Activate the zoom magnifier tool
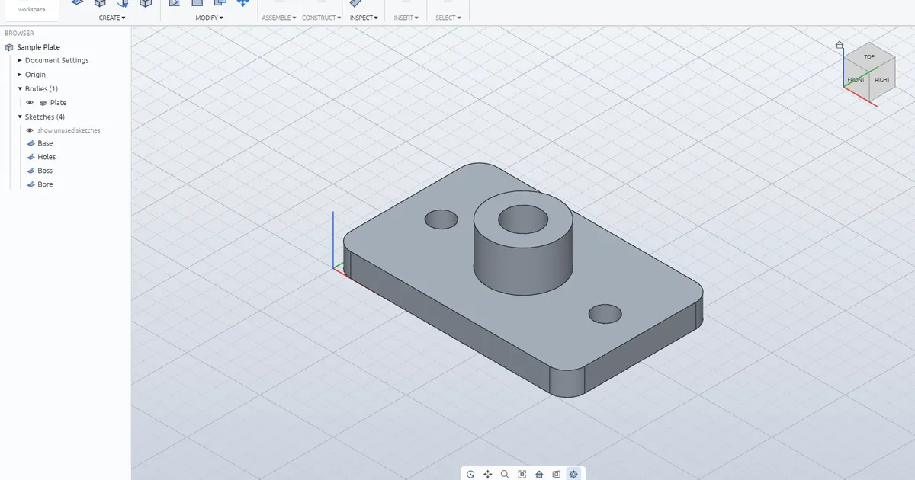Viewport: 915px width, 480px height. tap(505, 474)
